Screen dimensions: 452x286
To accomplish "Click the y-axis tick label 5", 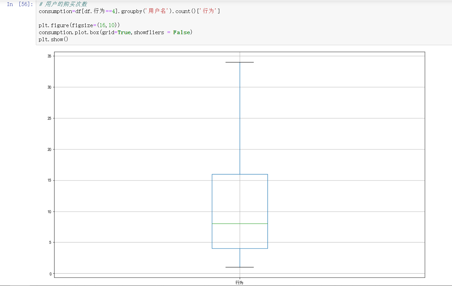I will (x=51, y=242).
